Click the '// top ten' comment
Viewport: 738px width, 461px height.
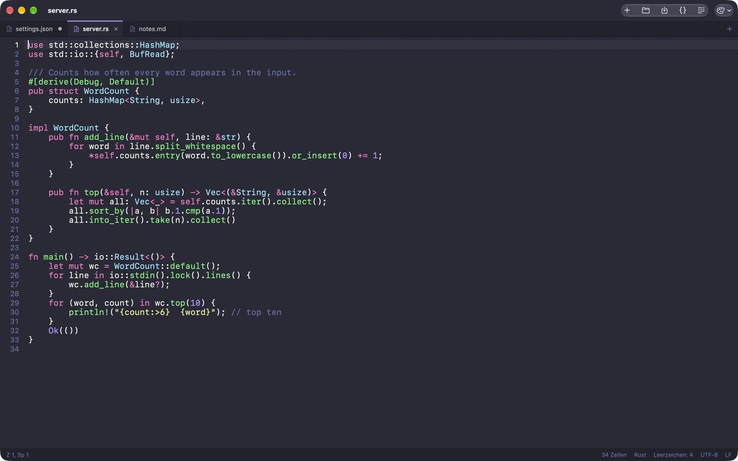pos(256,312)
